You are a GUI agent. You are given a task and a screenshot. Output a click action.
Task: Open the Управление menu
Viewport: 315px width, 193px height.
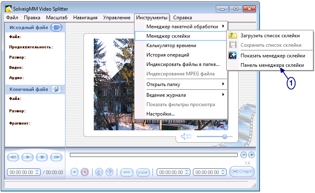(117, 18)
